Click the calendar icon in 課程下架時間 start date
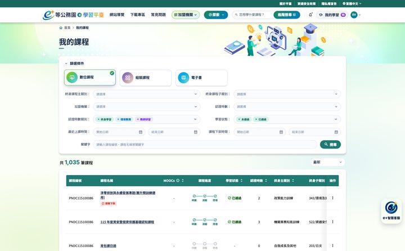Image resolution: width=405 pixels, height=251 pixels. pos(281,132)
